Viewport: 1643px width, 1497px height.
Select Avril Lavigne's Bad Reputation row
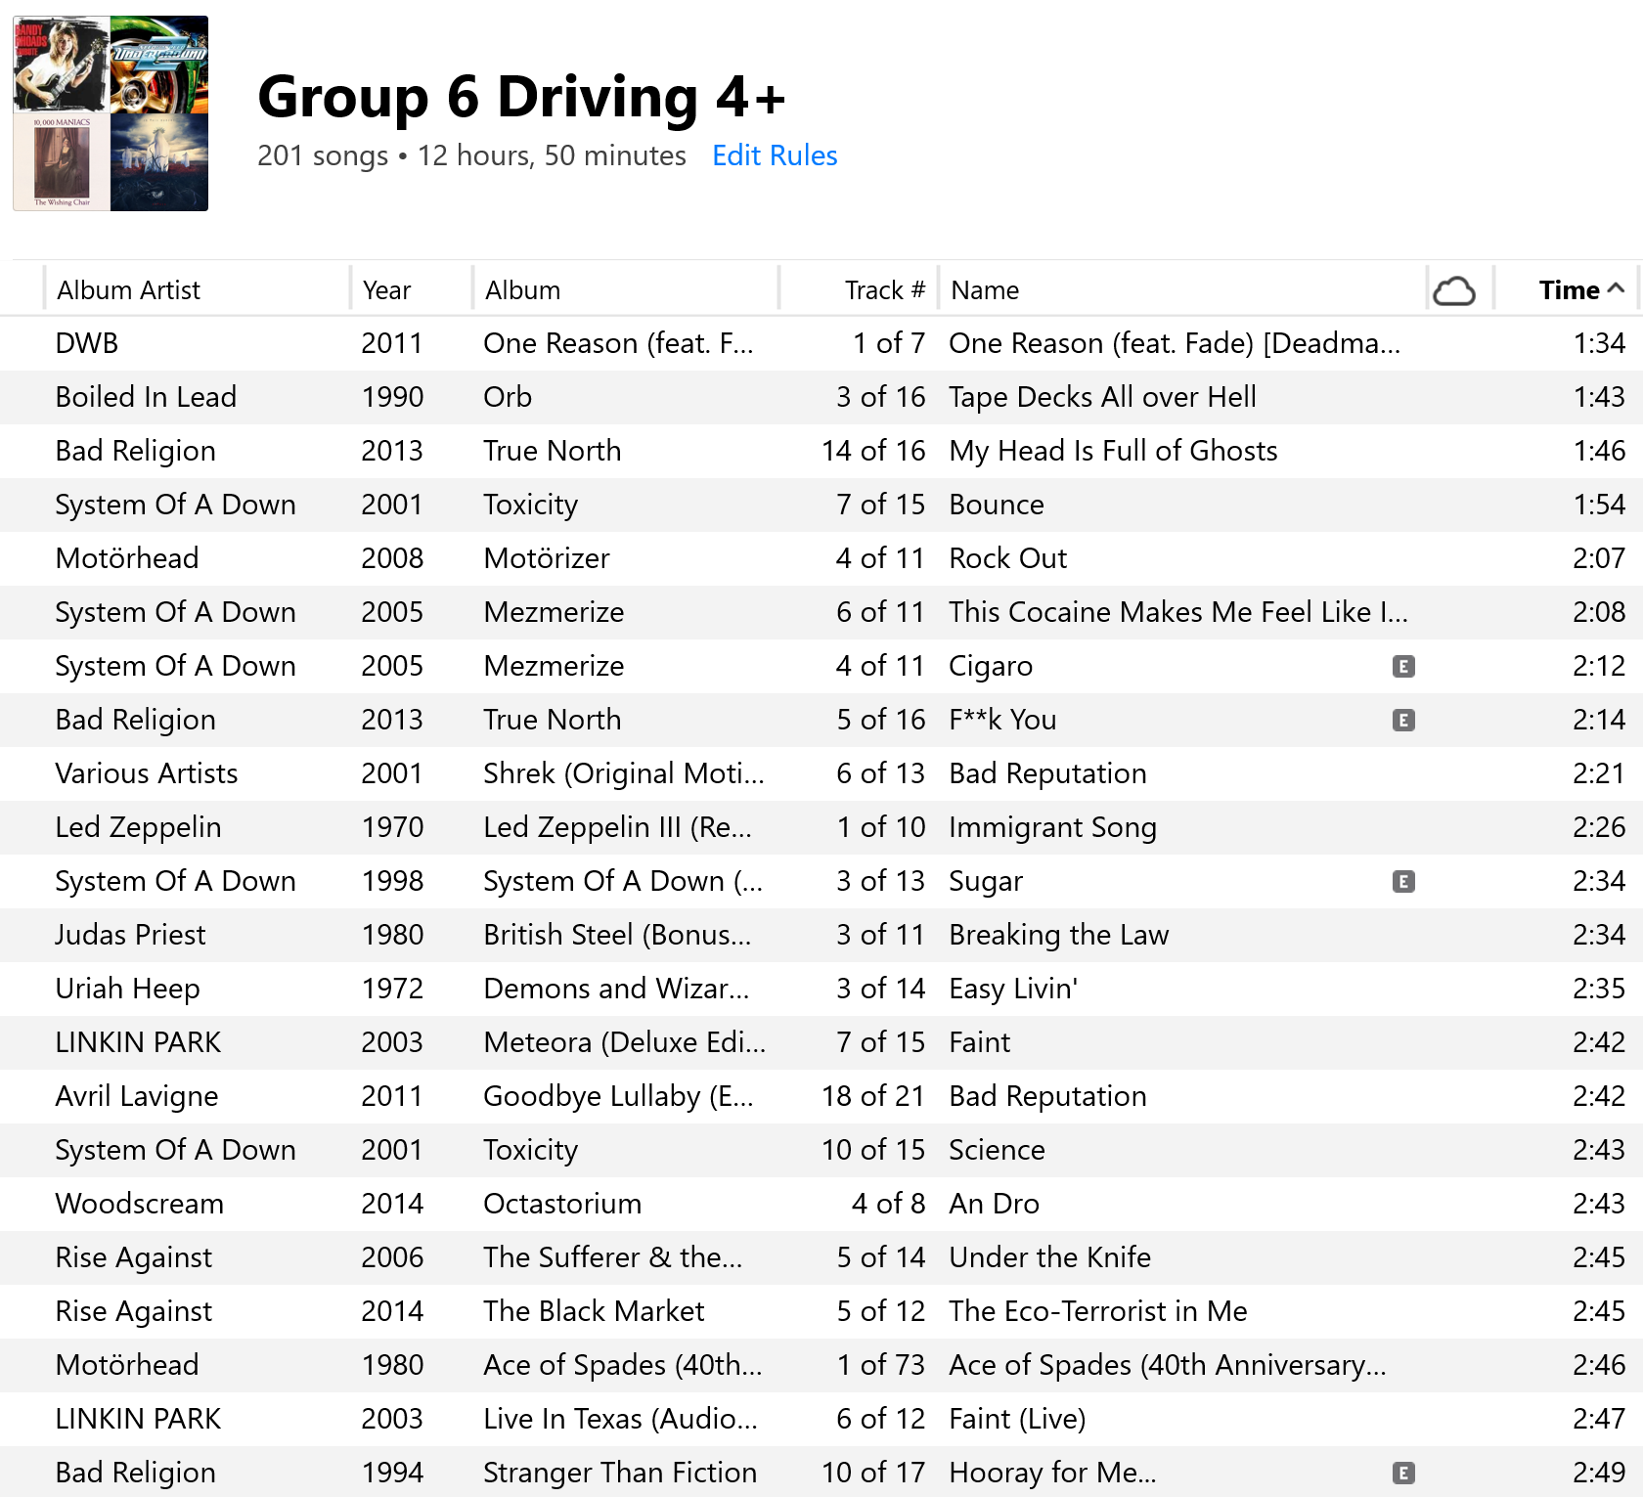click(1047, 1096)
